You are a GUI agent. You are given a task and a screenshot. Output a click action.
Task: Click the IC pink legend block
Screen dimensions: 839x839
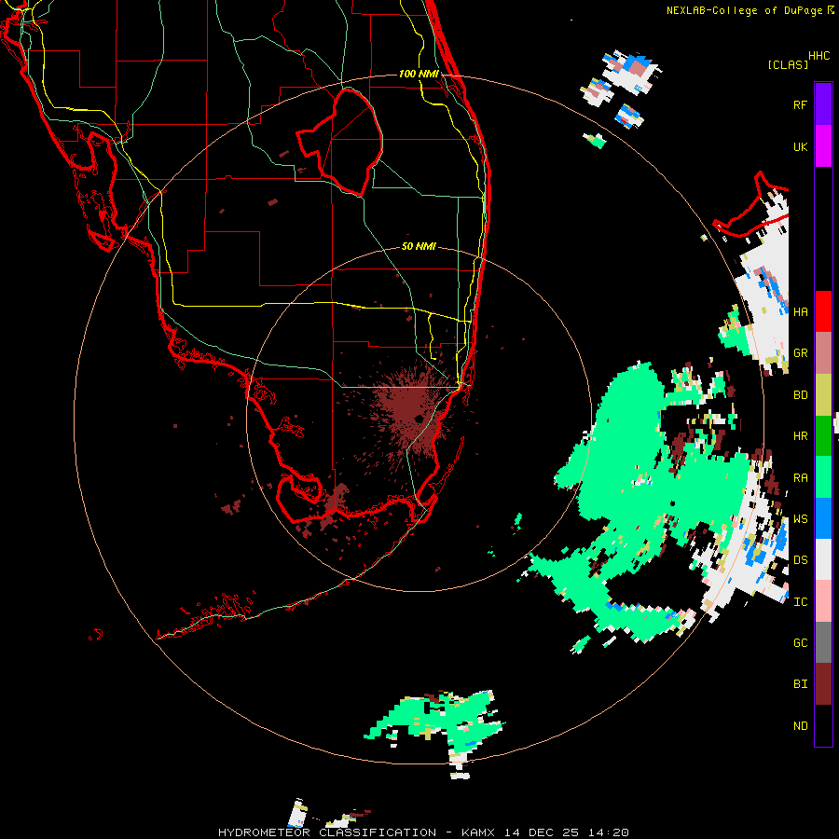pos(823,601)
